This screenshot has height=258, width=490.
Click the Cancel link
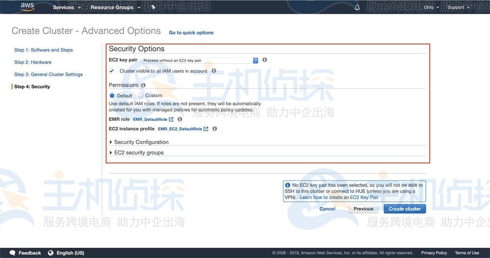(x=327, y=209)
